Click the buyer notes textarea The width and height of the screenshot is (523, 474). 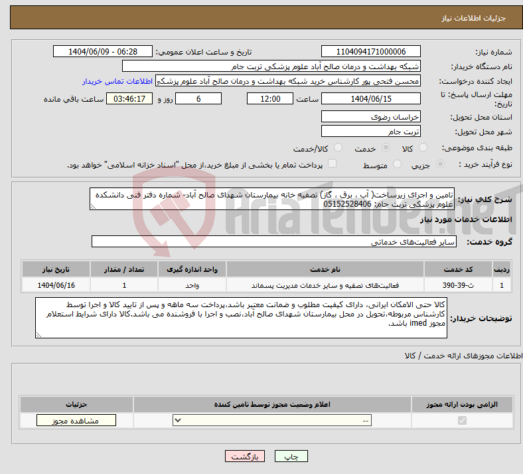coord(241,318)
